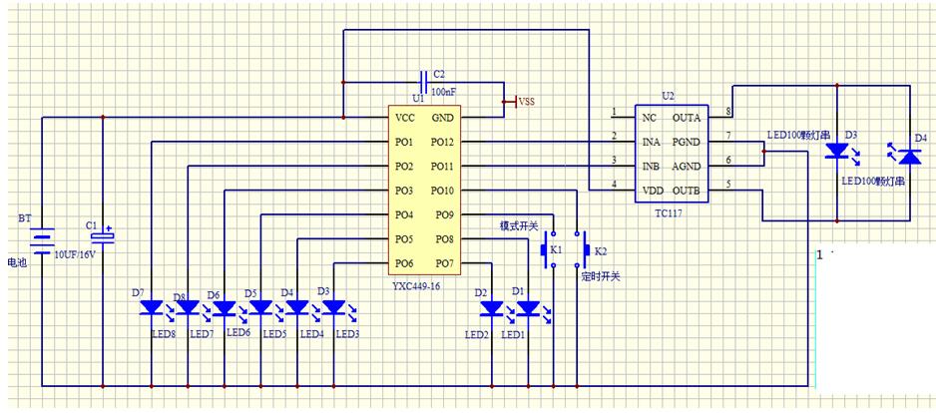
Task: Click the LED6 diode symbol
Action: [225, 309]
